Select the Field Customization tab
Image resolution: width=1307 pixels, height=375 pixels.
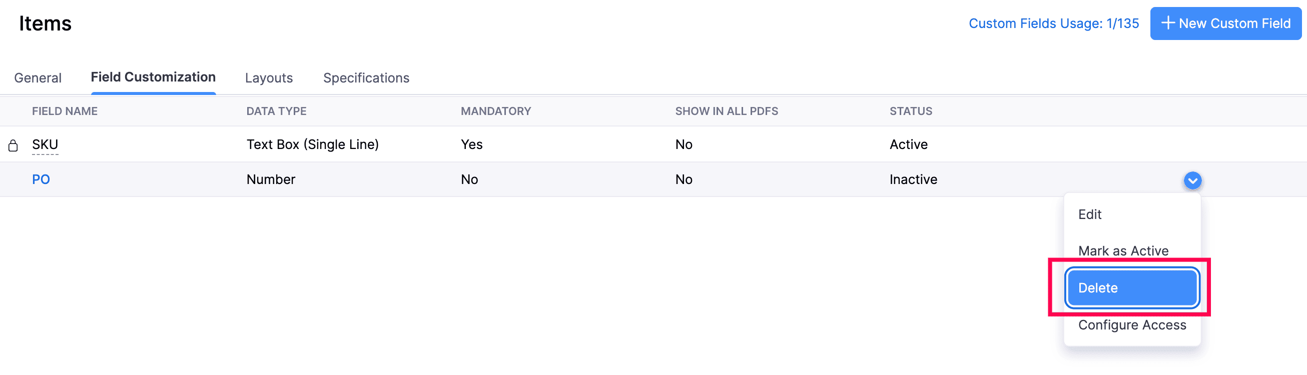153,77
